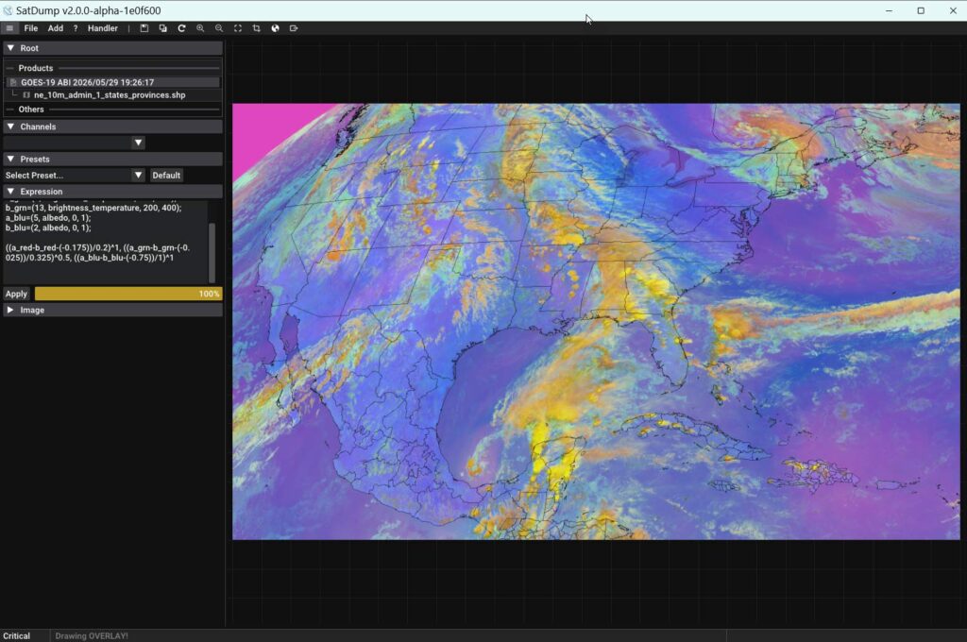Select the crop tool icon
The height and width of the screenshot is (642, 967).
[257, 28]
